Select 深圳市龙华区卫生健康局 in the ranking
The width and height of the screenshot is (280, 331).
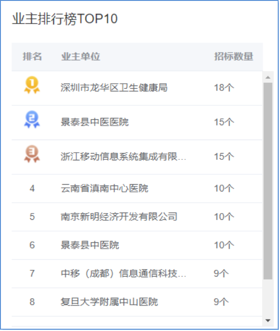point(114,88)
